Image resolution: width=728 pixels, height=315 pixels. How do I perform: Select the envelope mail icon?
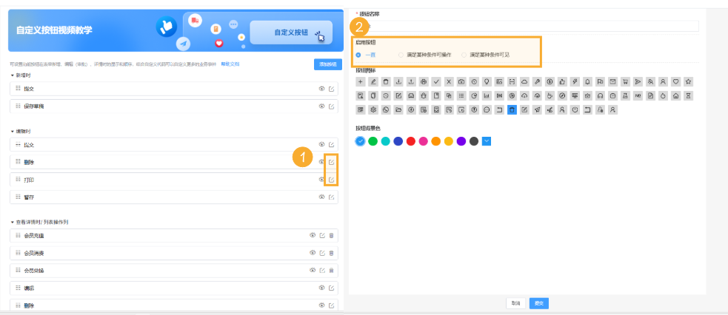tap(613, 81)
